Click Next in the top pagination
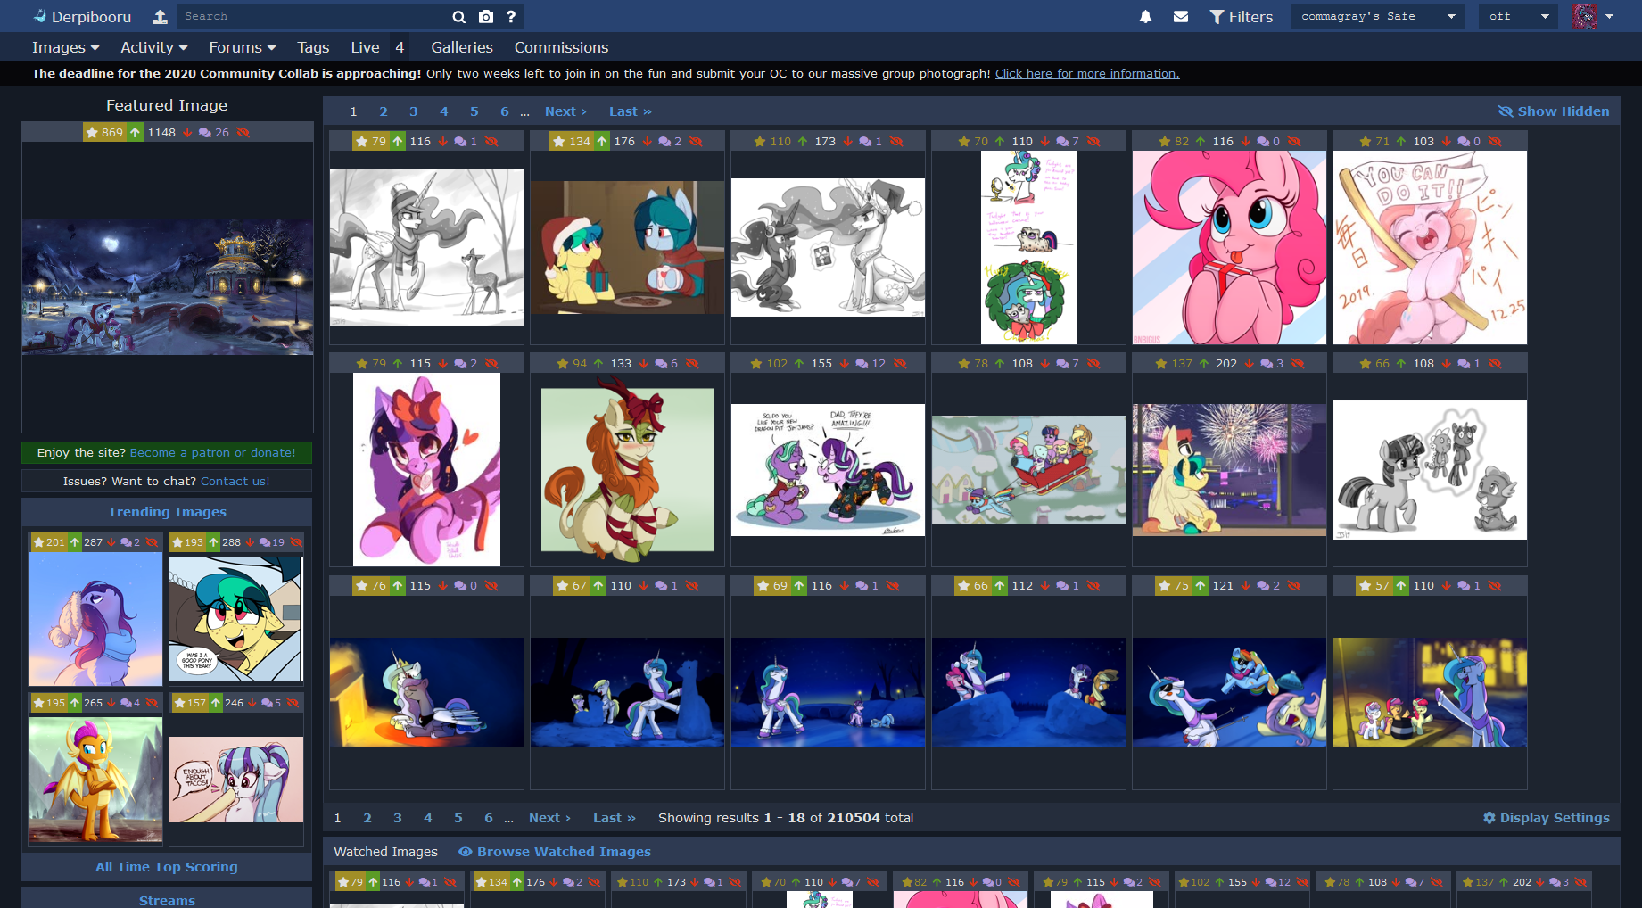 (565, 111)
